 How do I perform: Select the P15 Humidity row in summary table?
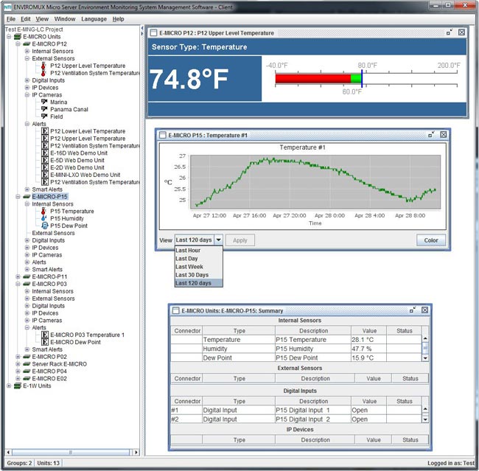click(296, 349)
